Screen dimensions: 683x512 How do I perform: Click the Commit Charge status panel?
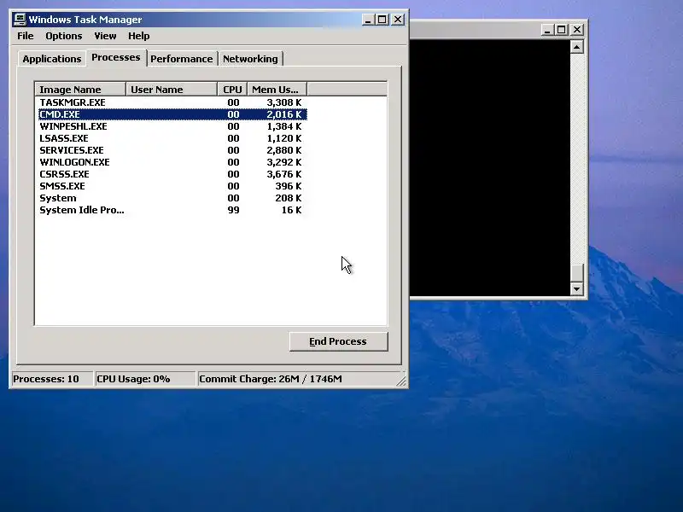(297, 379)
